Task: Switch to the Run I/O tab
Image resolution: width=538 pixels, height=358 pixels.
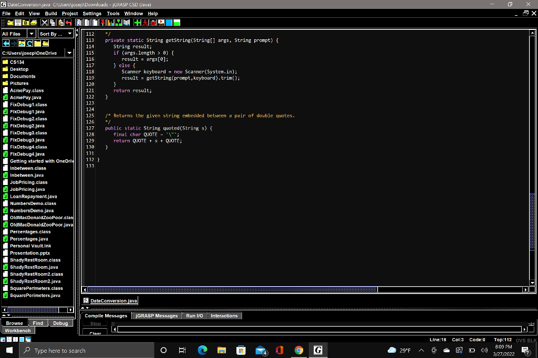Action: [194, 316]
